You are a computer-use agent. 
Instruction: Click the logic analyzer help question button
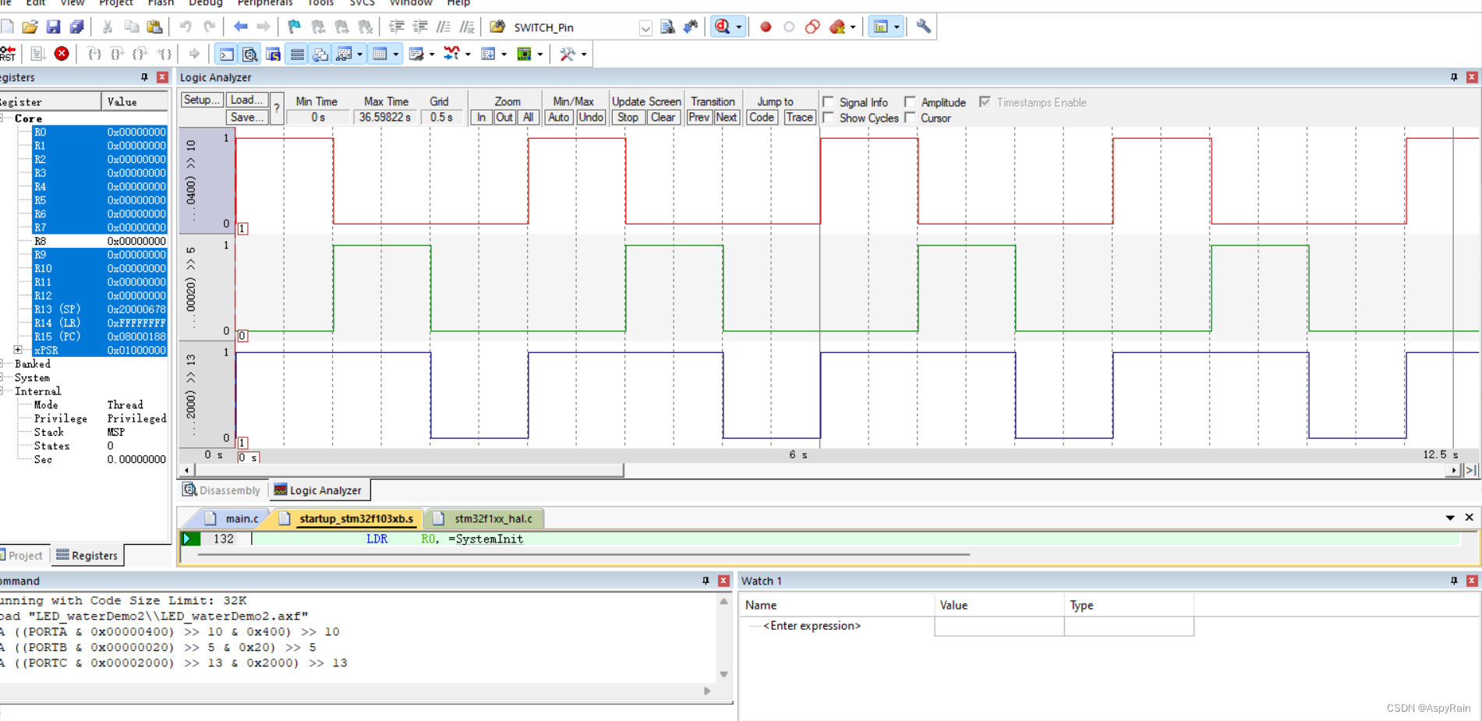coord(277,108)
